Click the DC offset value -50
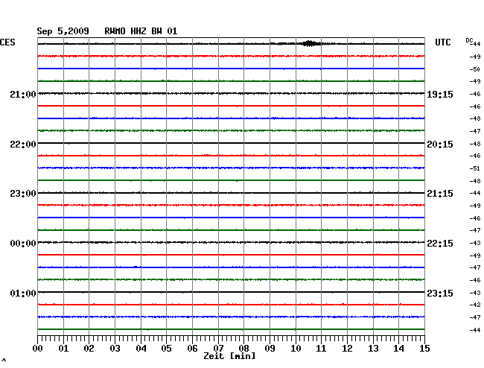The height and width of the screenshot is (368, 484). click(x=475, y=69)
